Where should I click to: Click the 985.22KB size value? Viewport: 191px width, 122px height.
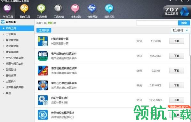(156, 56)
